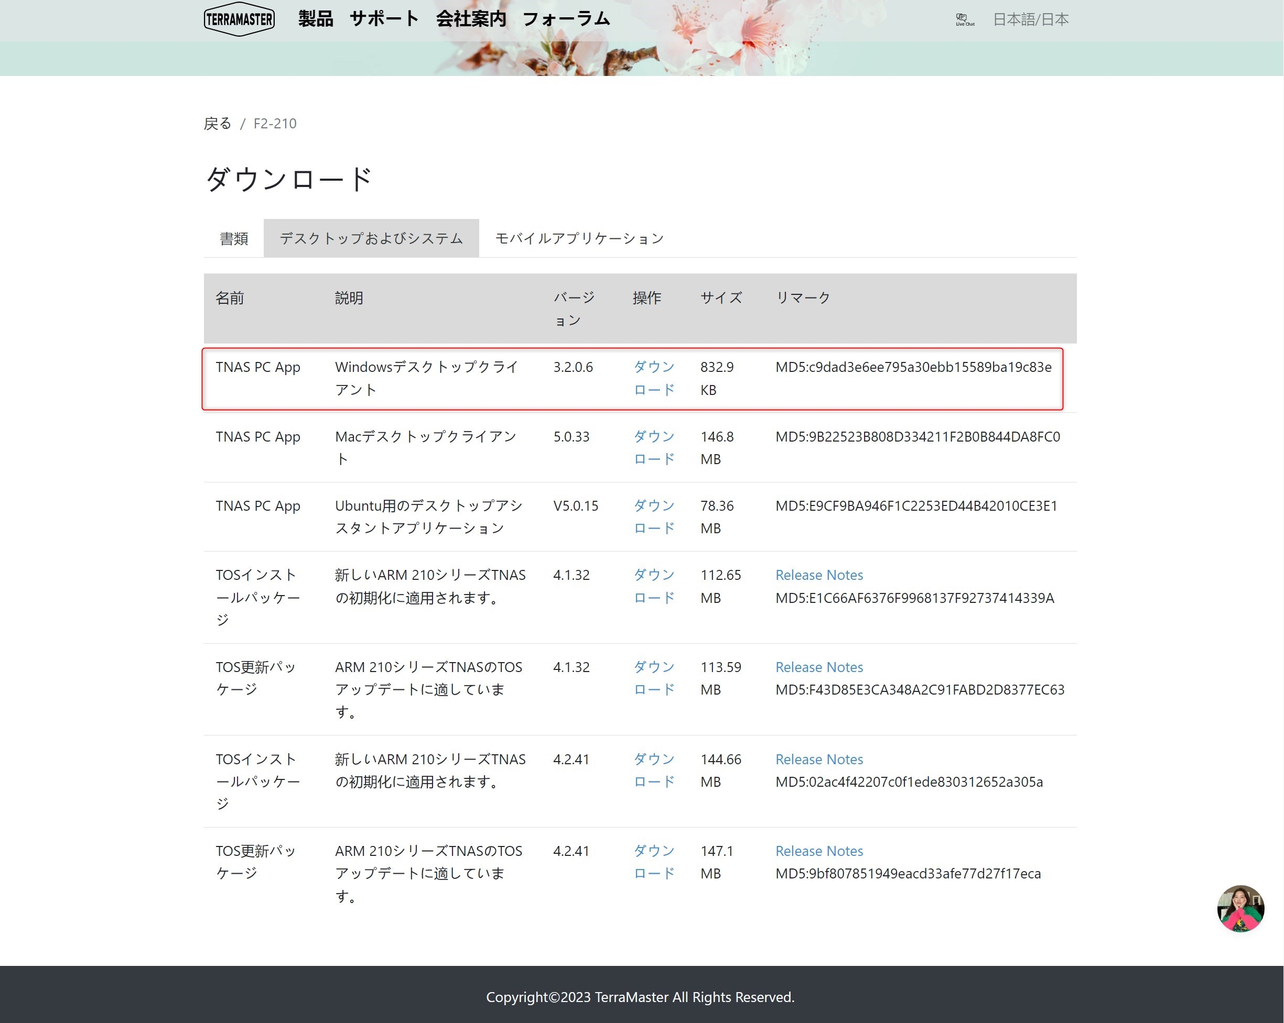Click the TerraMaster logo
Image resolution: width=1284 pixels, height=1023 pixels.
point(239,19)
